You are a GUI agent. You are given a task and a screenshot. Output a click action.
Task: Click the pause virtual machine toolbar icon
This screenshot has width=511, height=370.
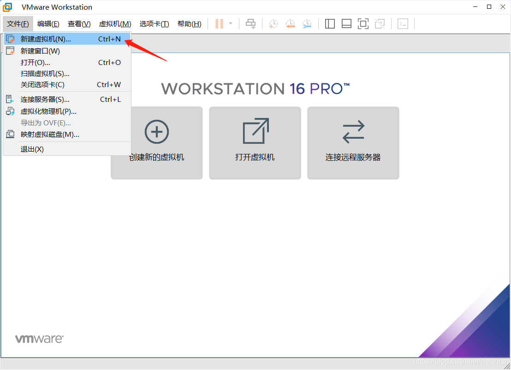tap(219, 24)
